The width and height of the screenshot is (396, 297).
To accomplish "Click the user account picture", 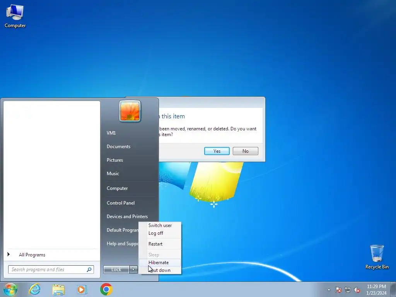I will pyautogui.click(x=130, y=111).
